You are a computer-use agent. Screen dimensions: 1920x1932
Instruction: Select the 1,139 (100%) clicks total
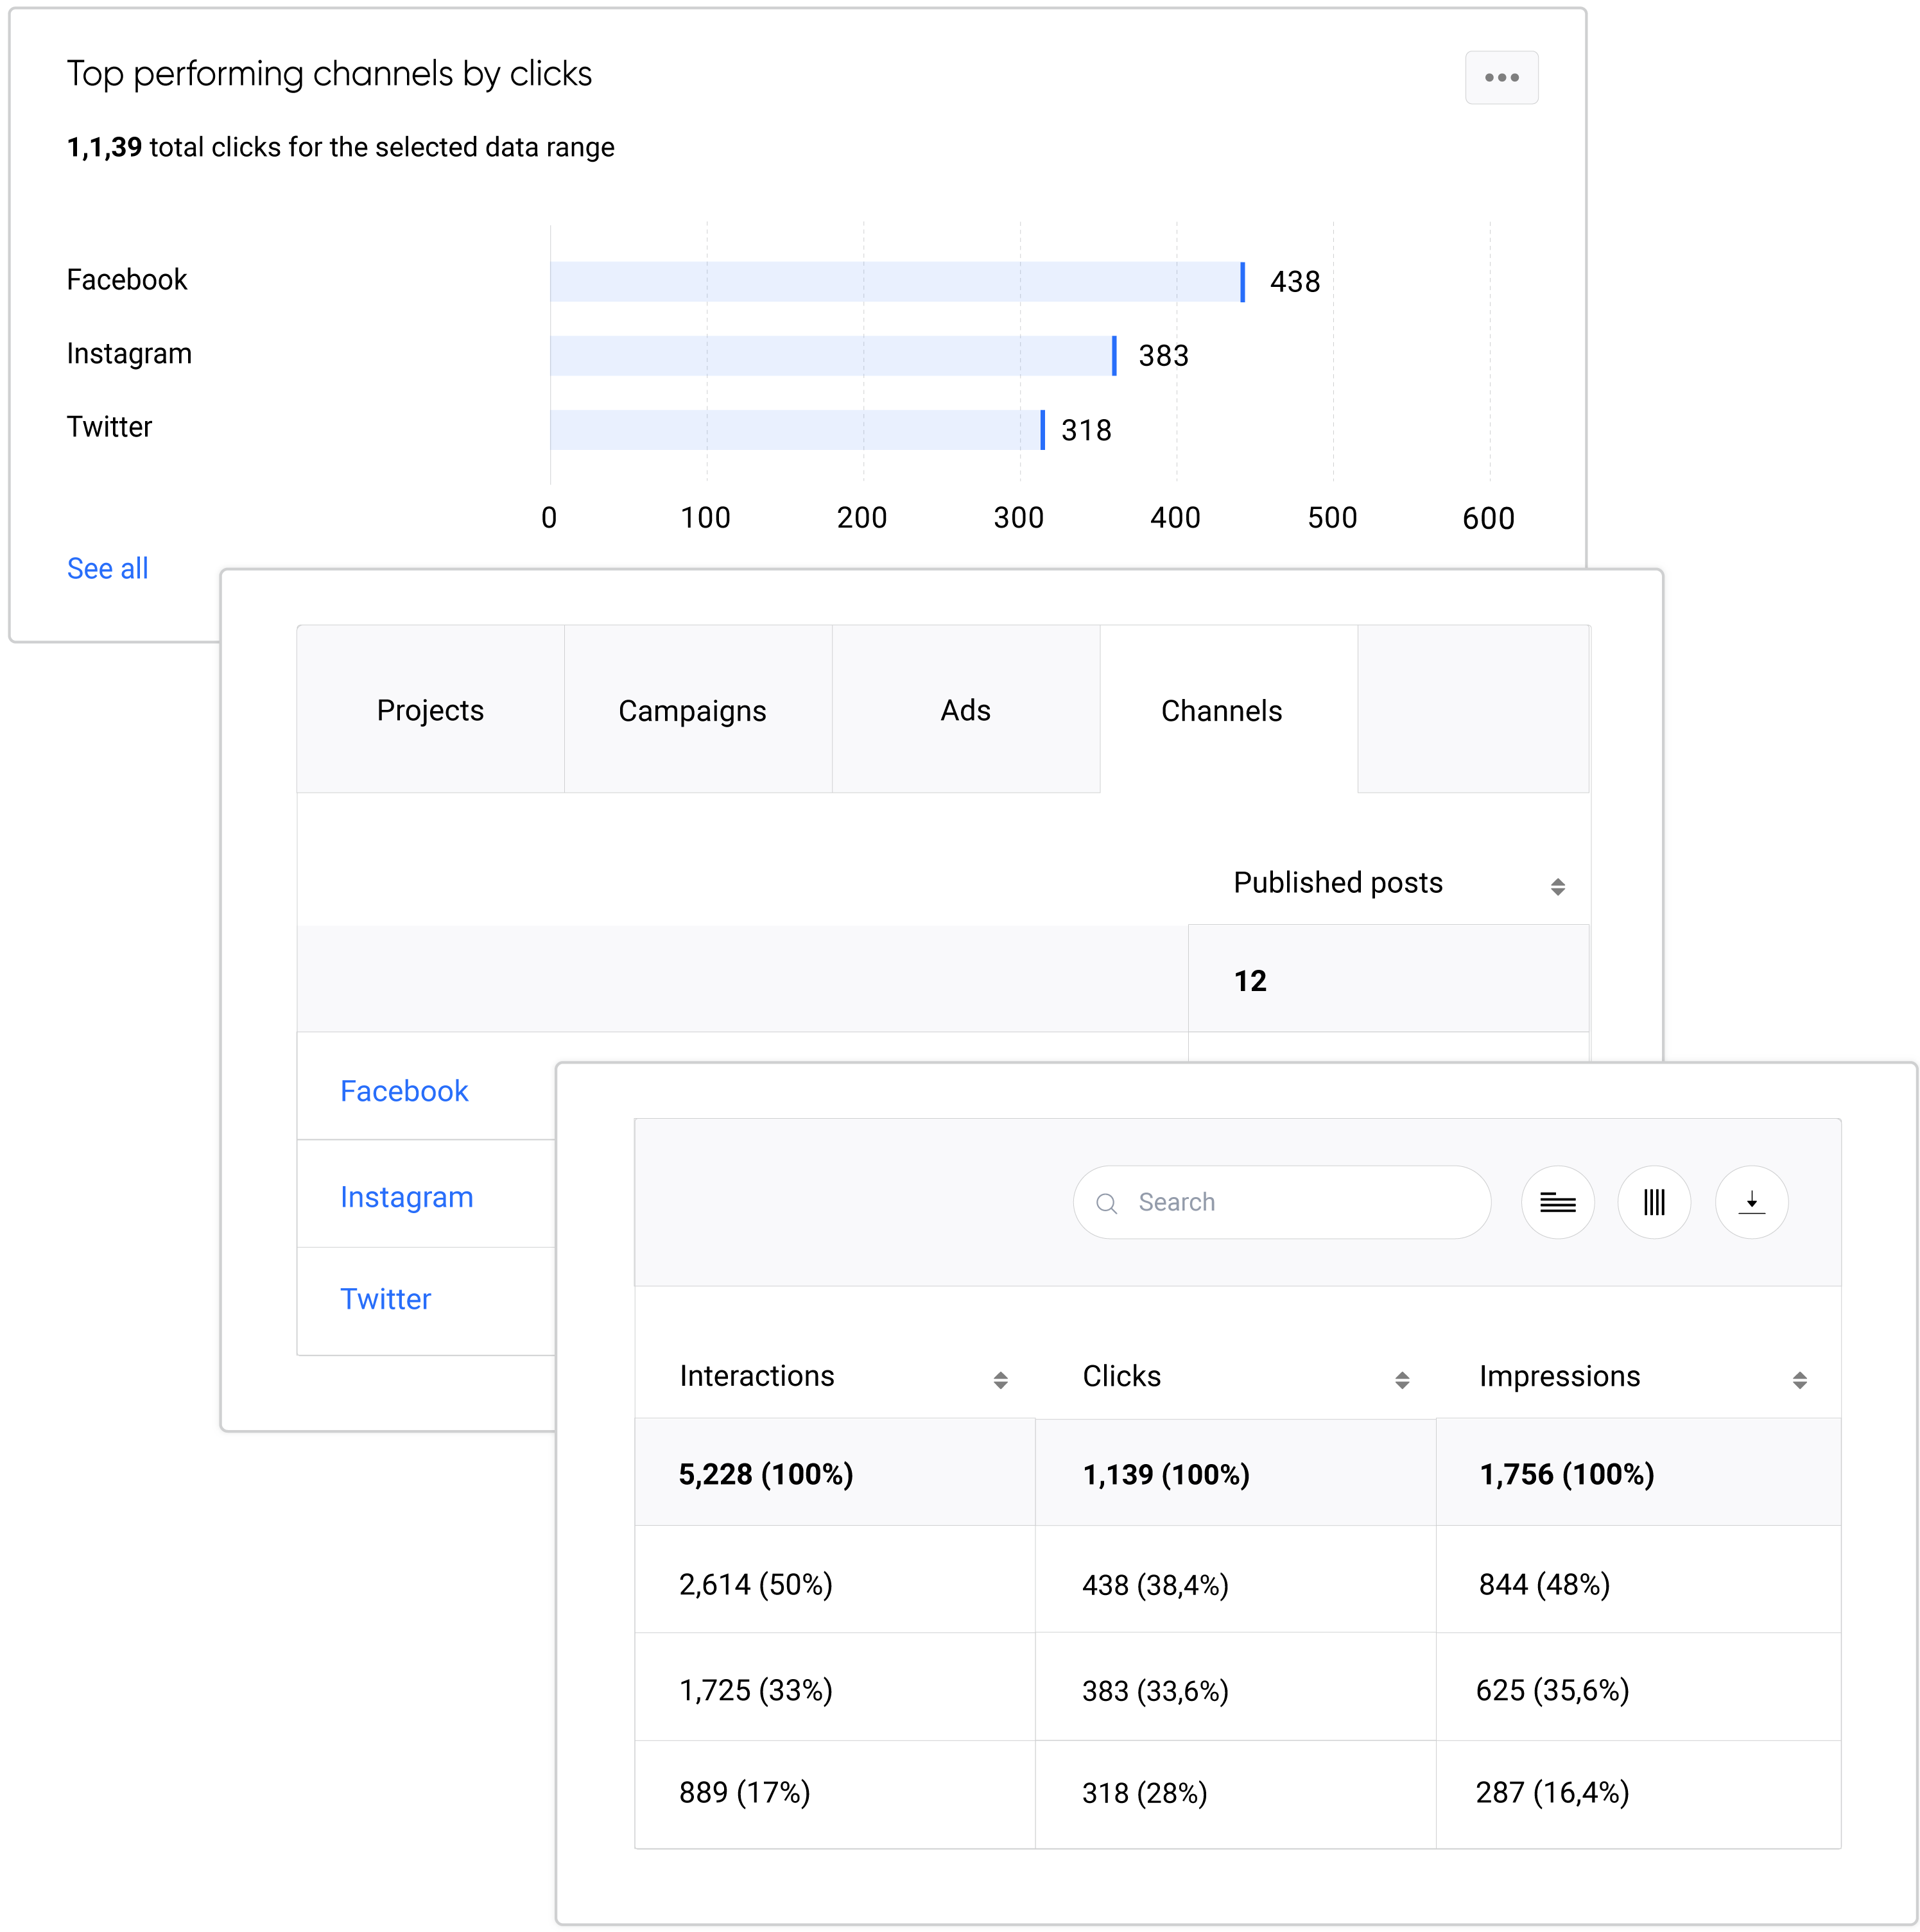click(x=1166, y=1474)
